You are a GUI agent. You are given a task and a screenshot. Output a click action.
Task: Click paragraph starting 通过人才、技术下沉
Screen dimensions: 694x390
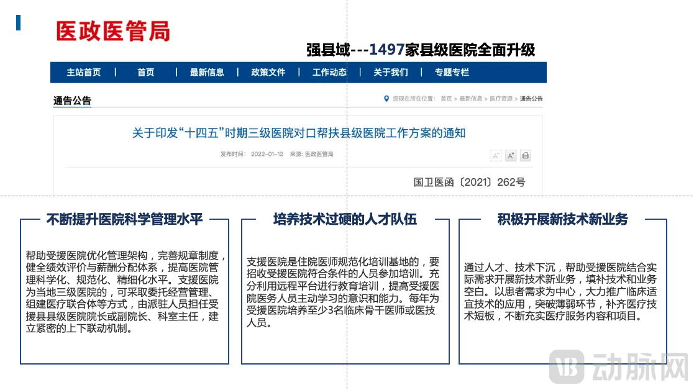point(560,291)
